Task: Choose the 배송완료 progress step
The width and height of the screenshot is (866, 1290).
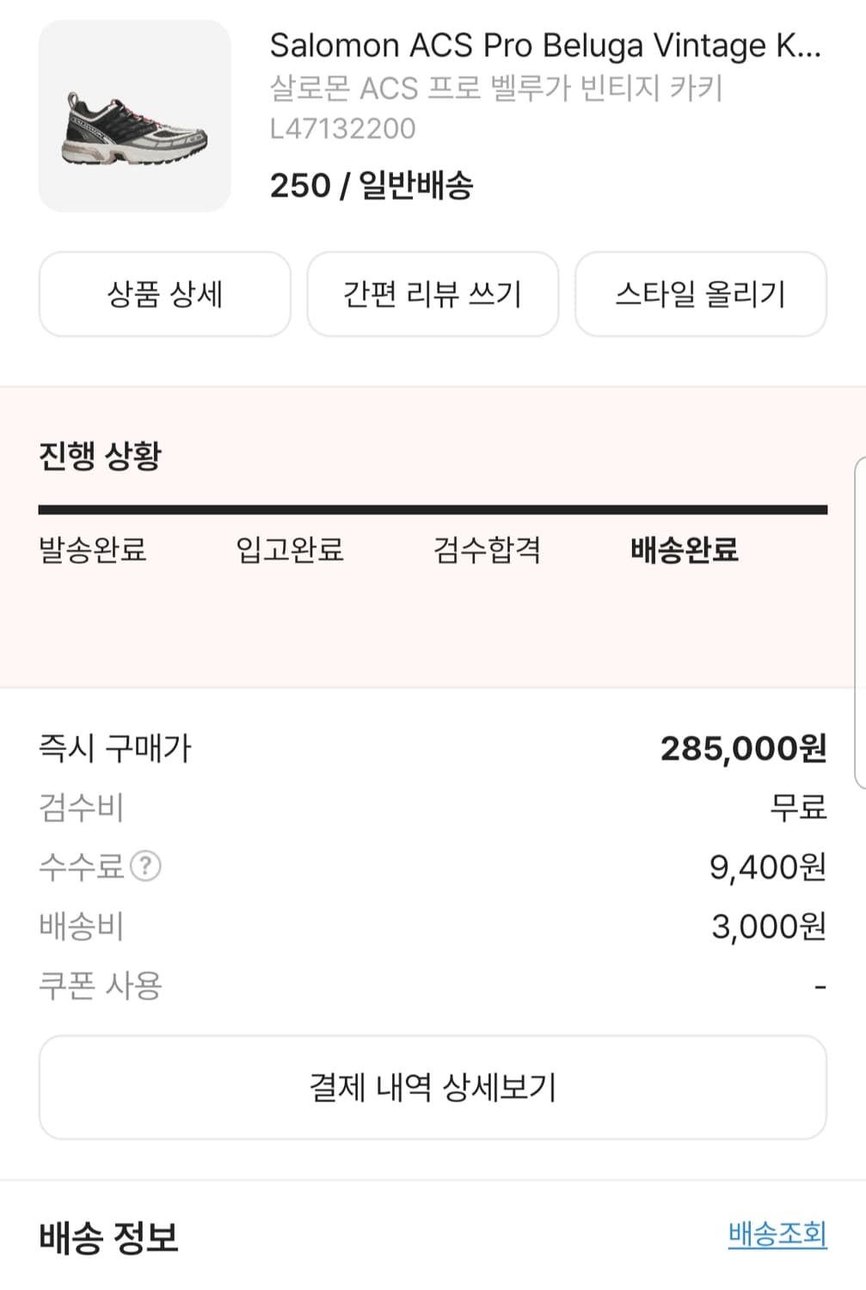Action: coord(684,550)
